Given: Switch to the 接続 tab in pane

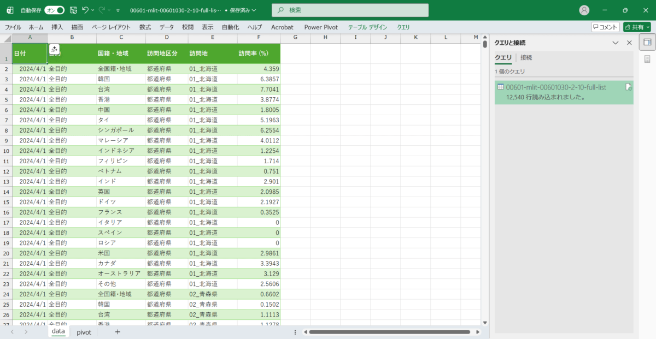Looking at the screenshot, I should [x=526, y=57].
